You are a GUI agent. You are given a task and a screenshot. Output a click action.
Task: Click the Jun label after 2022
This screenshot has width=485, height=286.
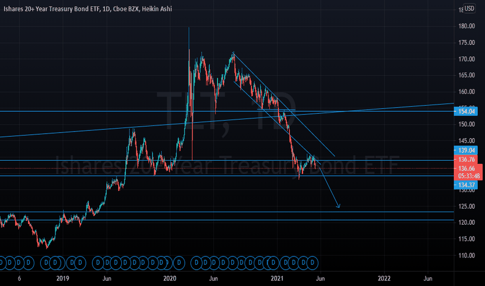(428, 279)
